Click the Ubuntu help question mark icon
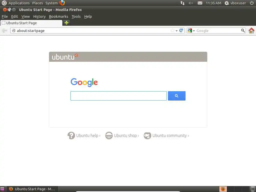This screenshot has height=192, width=256. [71, 135]
